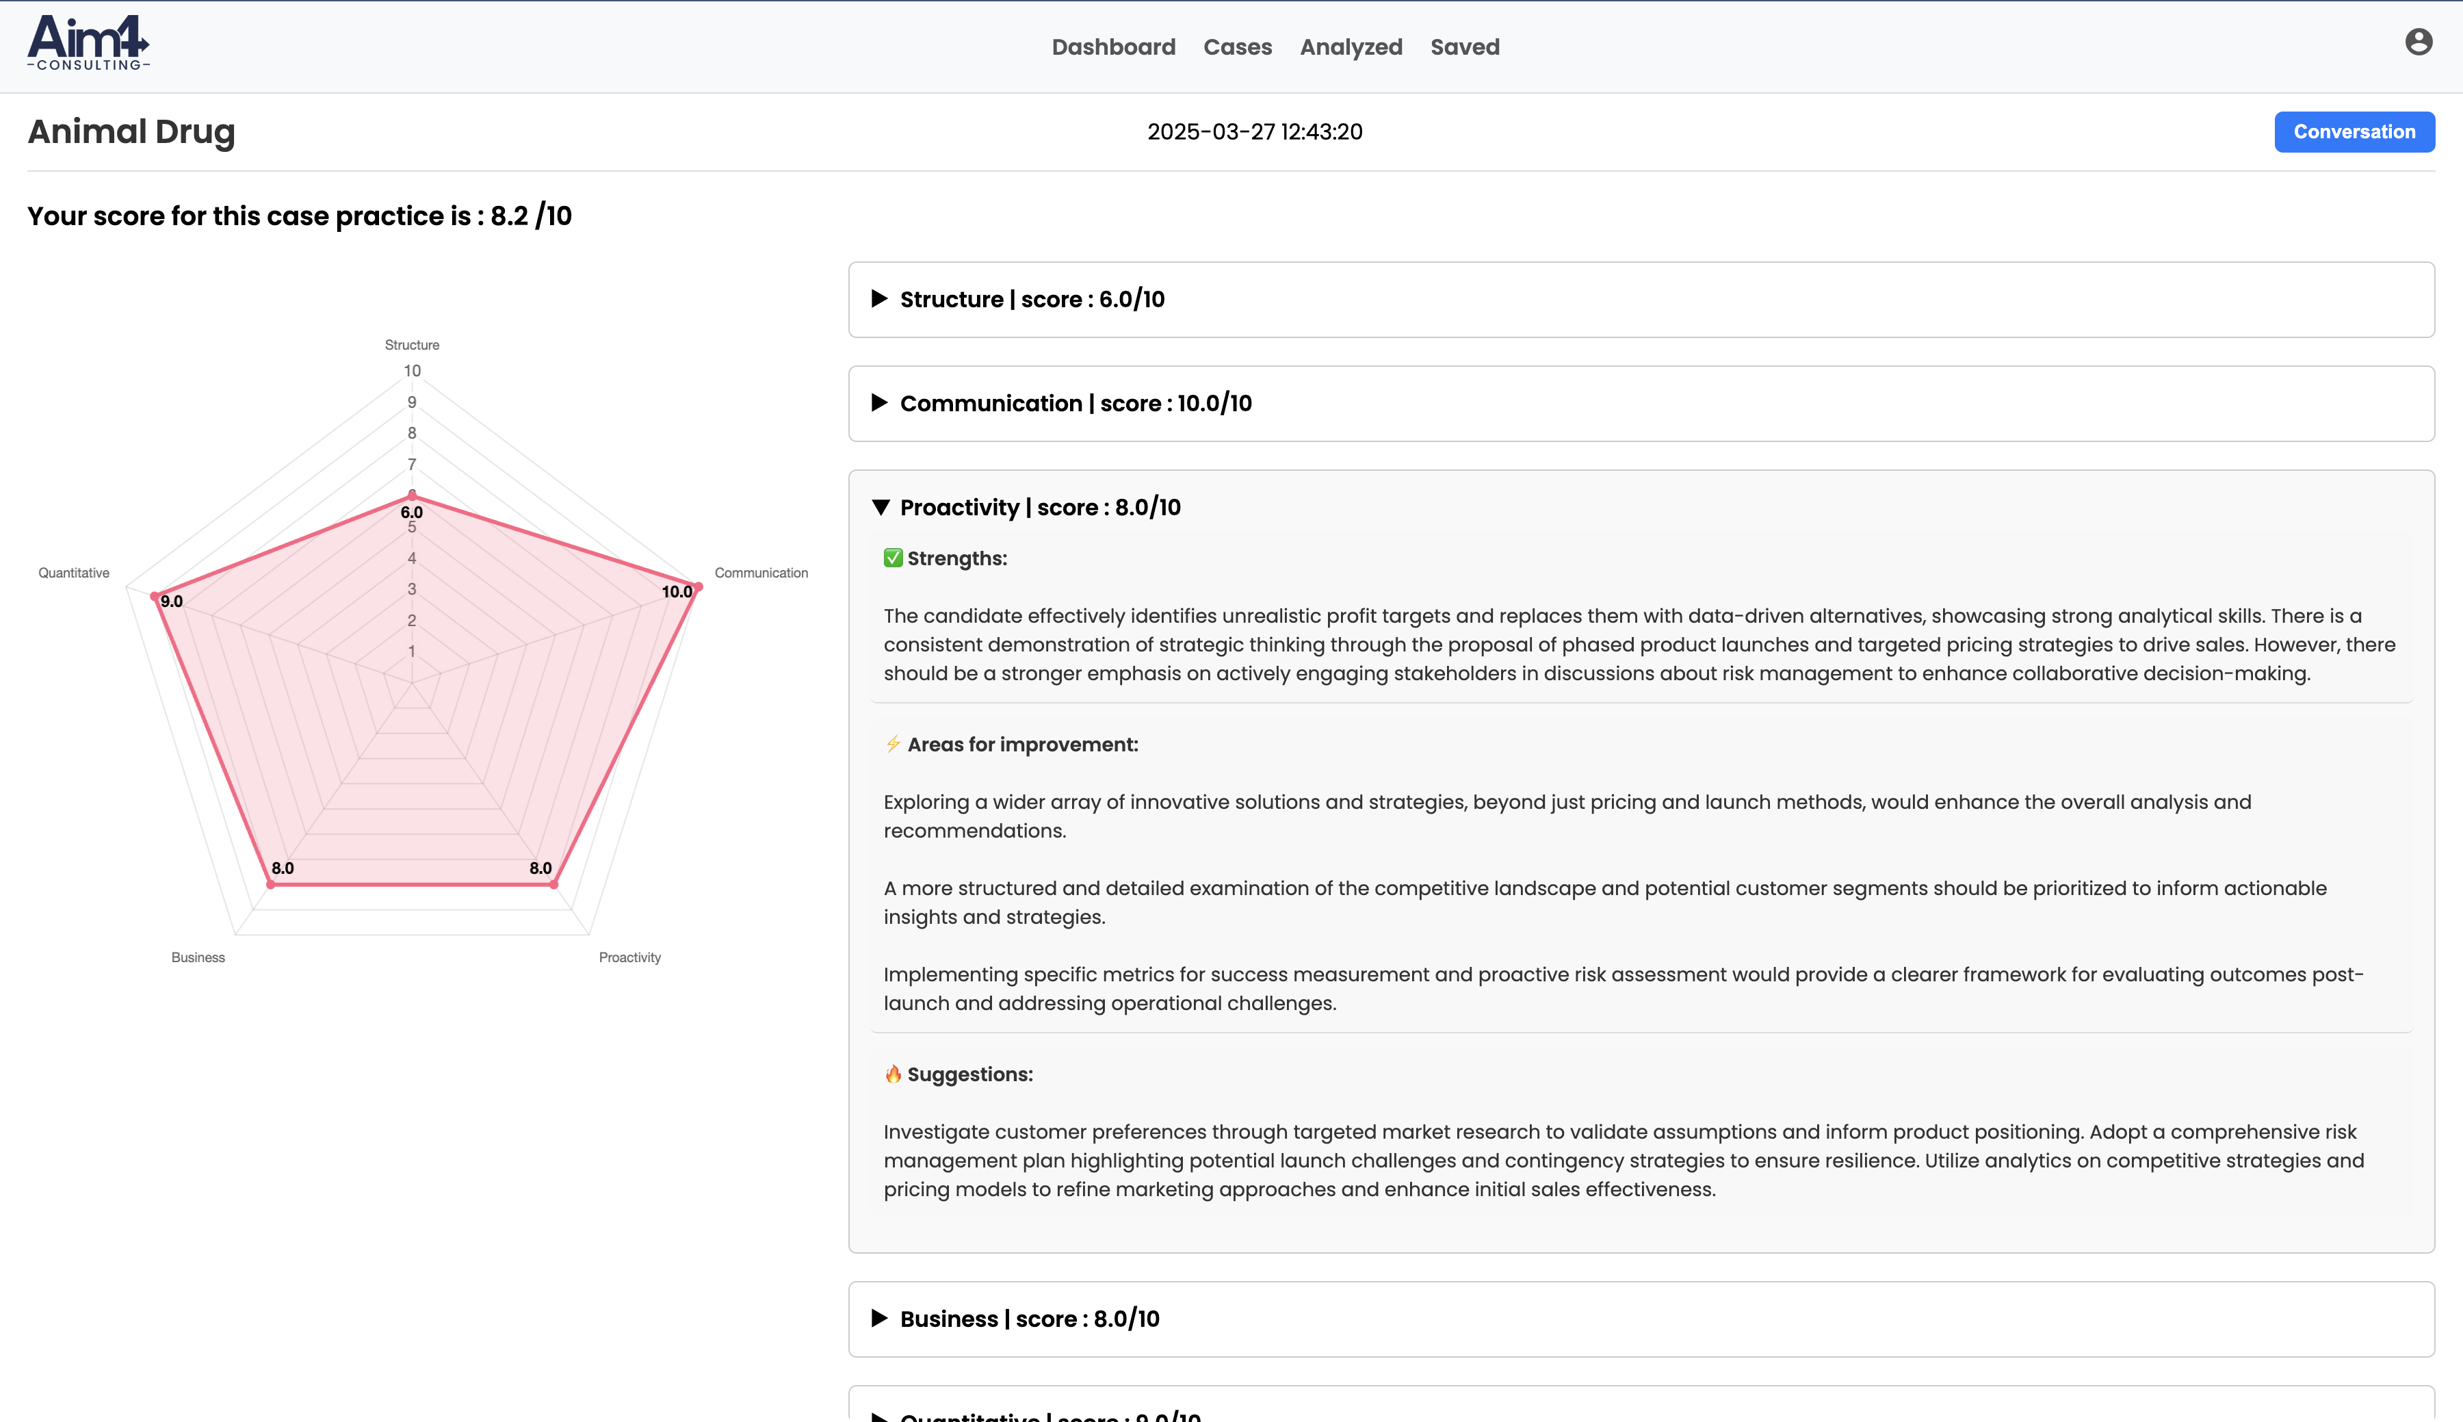Viewport: 2463px width, 1422px height.
Task: Click the Aim4 Consulting logo
Action: 88,43
